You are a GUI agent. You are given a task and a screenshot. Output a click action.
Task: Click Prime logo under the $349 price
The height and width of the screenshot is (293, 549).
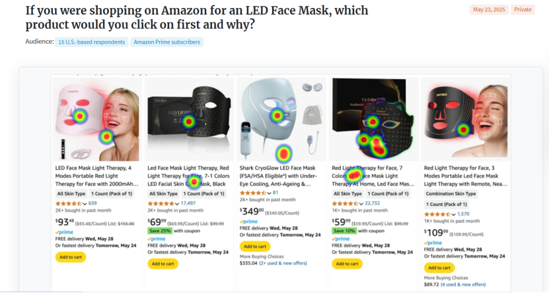pos(248,222)
